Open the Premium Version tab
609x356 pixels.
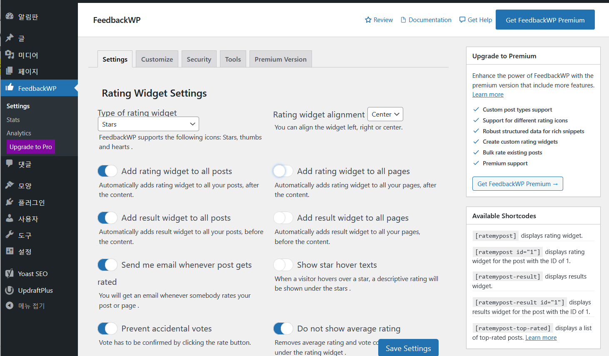281,59
